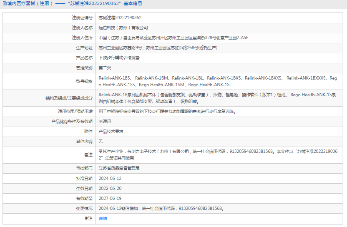This screenshot has height=227, width=347.
Task: Click the 型号规格 label
Action: tap(84, 81)
